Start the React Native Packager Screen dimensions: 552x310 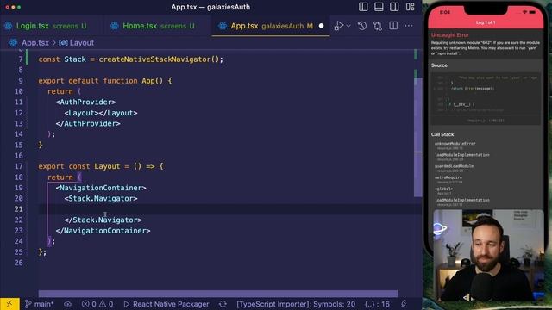(x=166, y=304)
